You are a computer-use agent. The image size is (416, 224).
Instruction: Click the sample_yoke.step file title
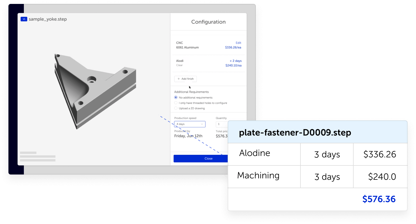(x=47, y=19)
